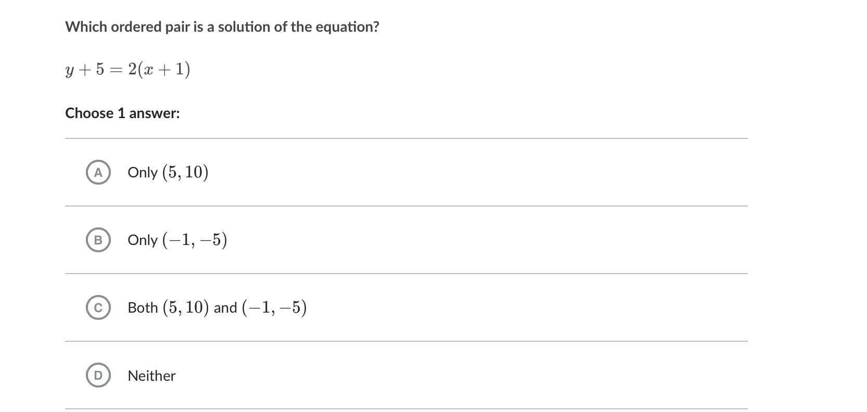Select the circle icon labeled D

(98, 375)
